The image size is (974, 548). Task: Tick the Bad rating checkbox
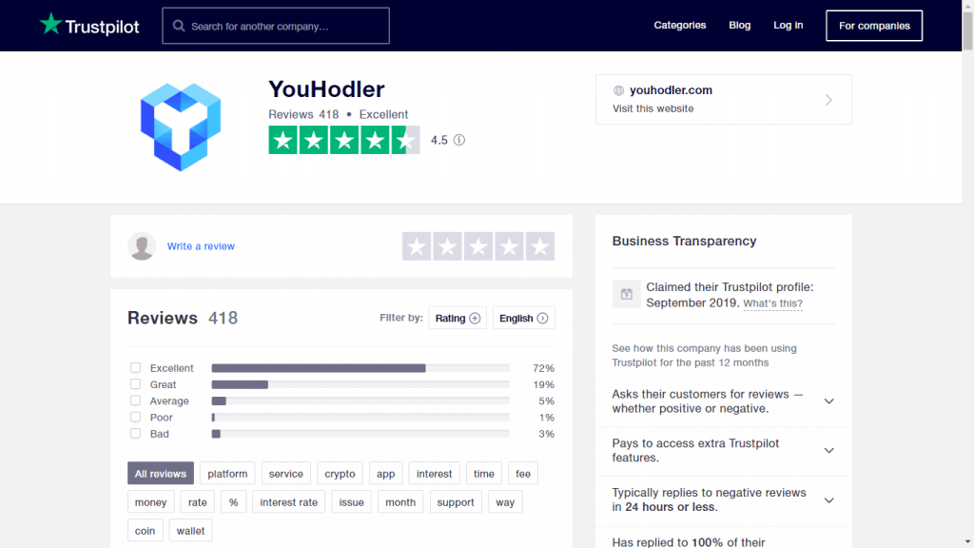[135, 434]
